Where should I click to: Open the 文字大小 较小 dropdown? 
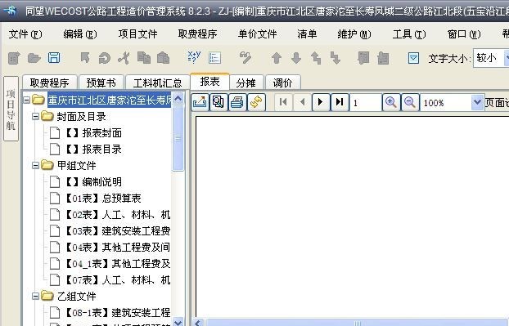[x=507, y=58]
